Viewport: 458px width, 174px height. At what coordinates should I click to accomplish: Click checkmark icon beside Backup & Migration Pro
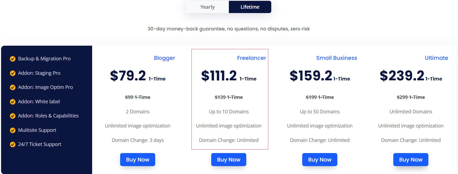pyautogui.click(x=13, y=59)
